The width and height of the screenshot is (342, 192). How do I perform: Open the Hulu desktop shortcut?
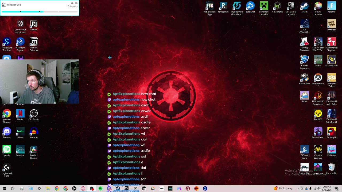(20, 133)
